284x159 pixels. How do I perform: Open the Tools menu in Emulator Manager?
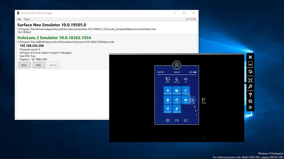(x=27, y=19)
